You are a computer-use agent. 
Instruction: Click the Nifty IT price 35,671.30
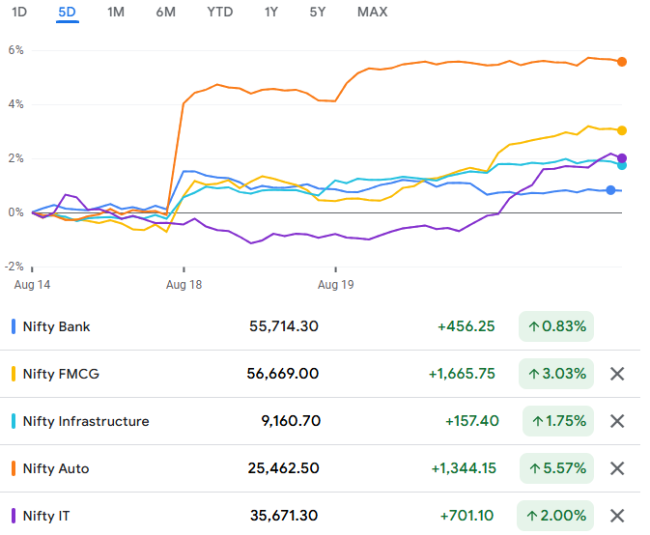click(284, 516)
